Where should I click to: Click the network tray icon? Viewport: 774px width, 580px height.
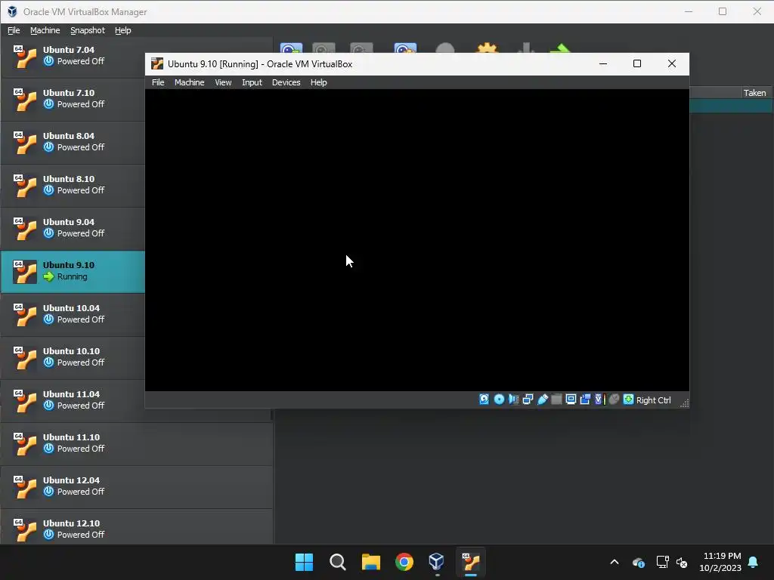click(x=662, y=562)
